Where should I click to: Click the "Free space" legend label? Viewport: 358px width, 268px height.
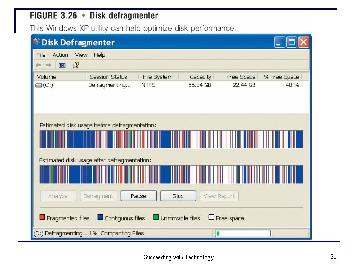tap(230, 218)
